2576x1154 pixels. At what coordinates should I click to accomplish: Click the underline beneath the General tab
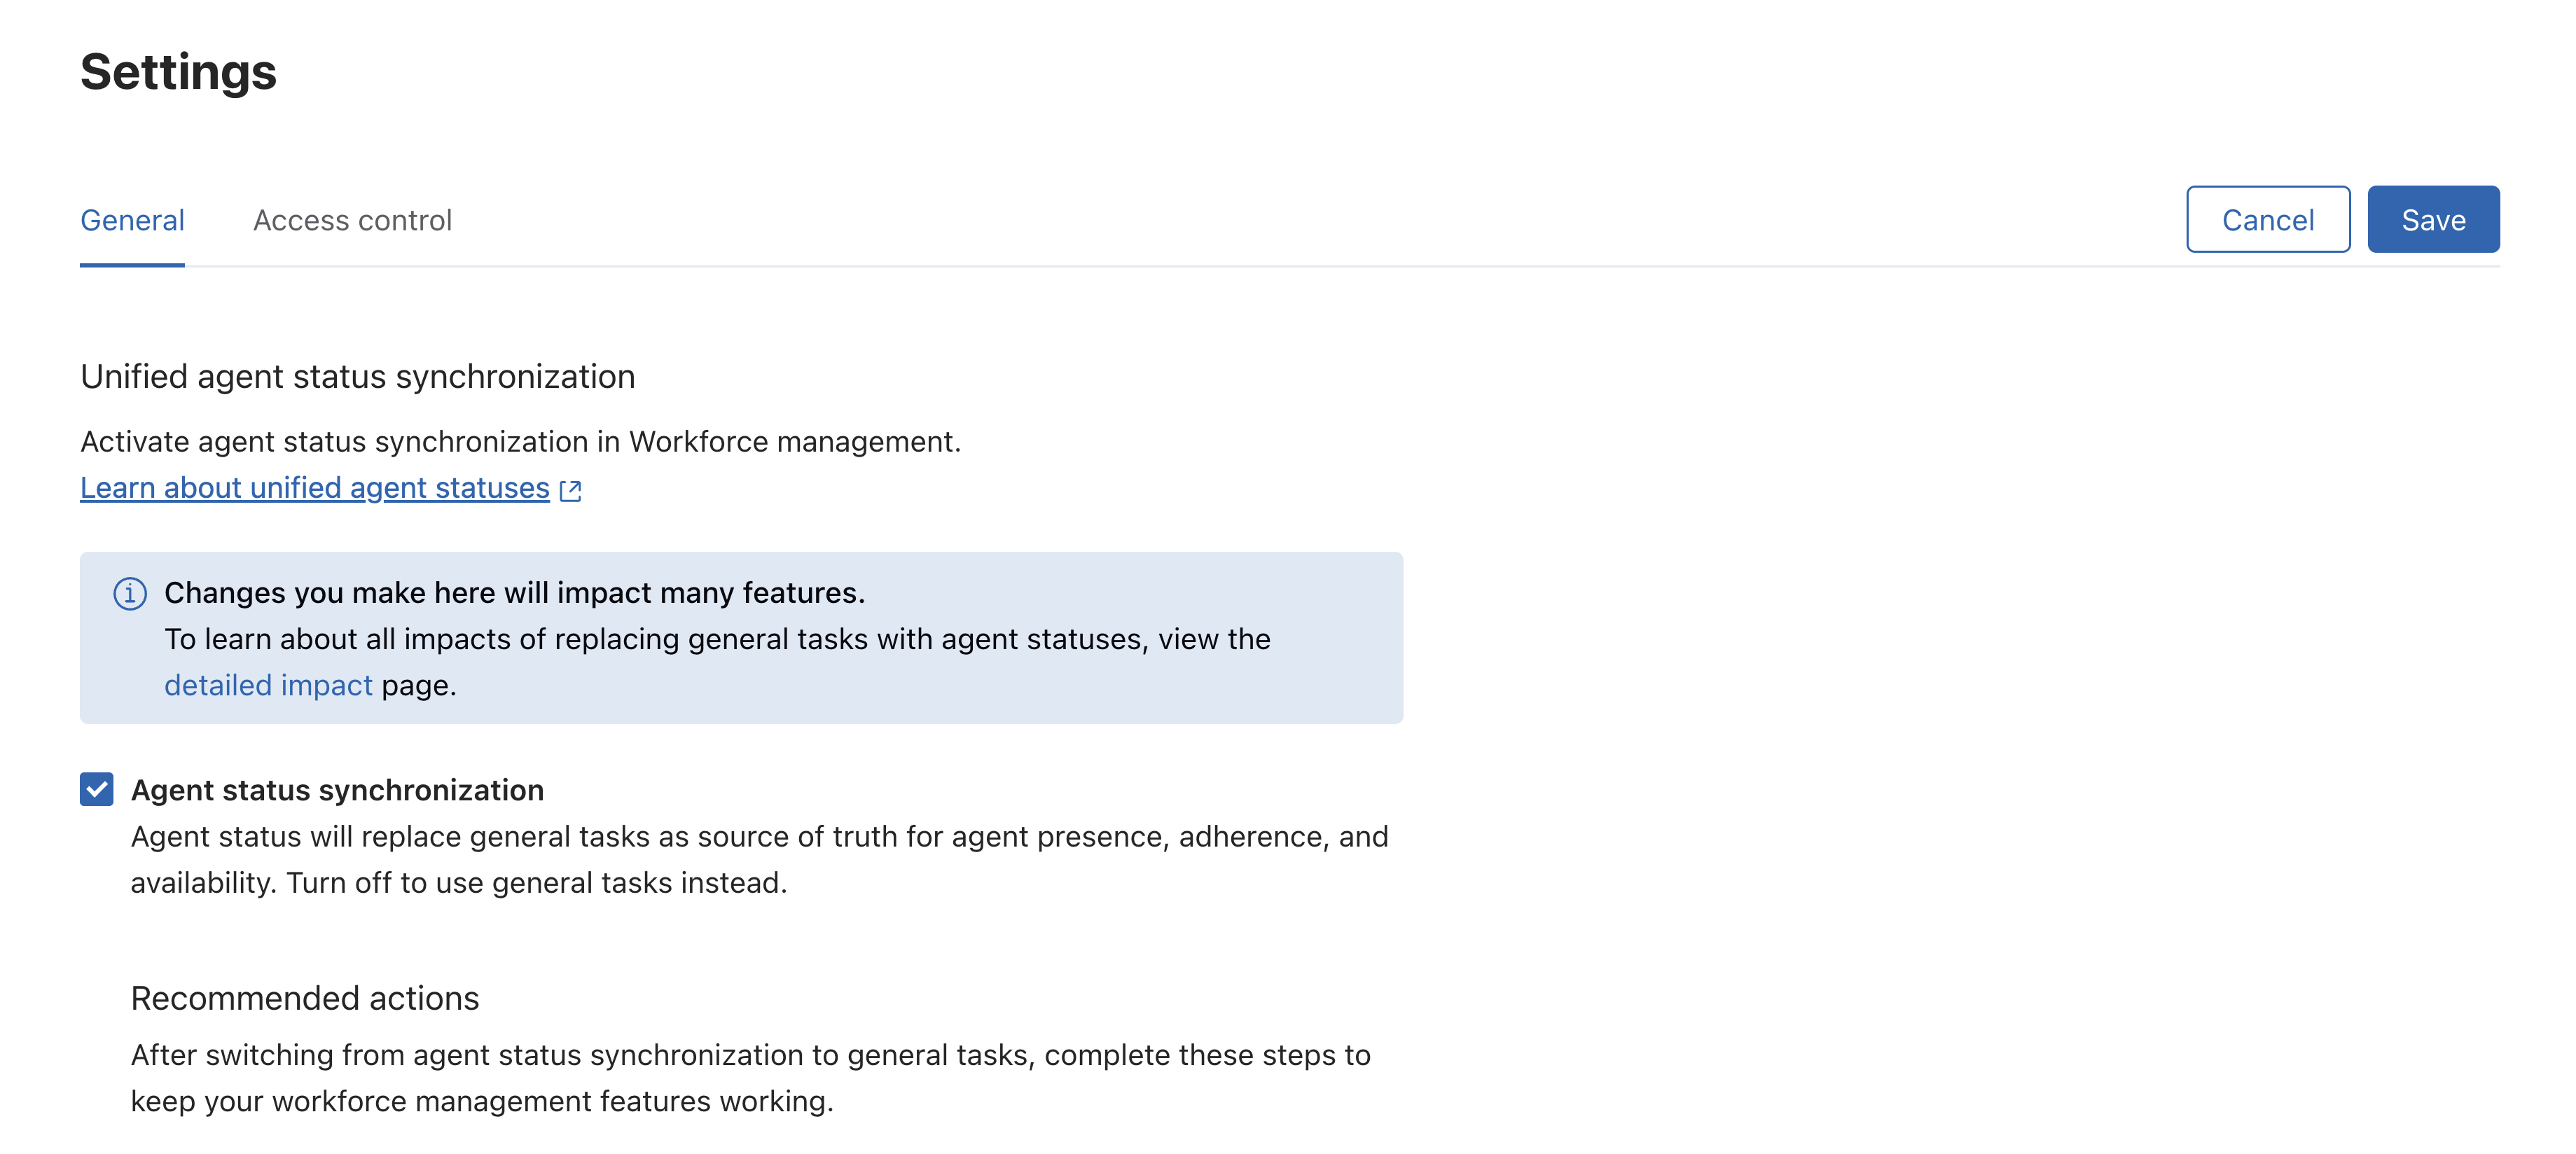coord(132,265)
